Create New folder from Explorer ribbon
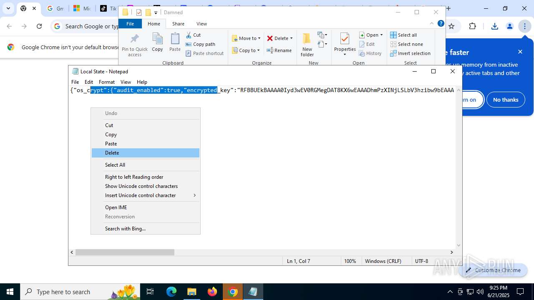Viewport: 534px width, 300px height. [307, 45]
